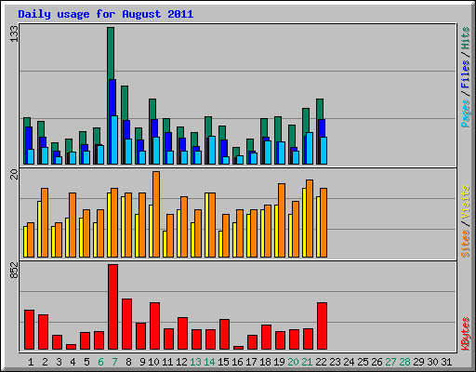Click the dark blue files bar for day 7

[112, 98]
